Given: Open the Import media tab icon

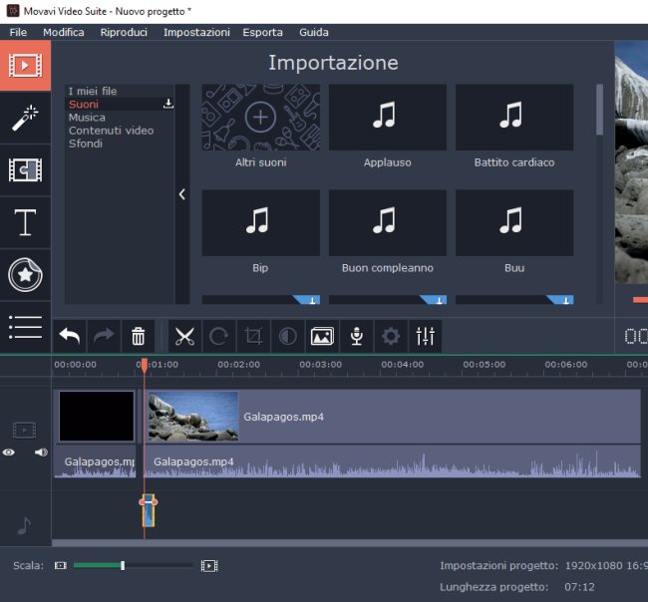Looking at the screenshot, I should [25, 66].
